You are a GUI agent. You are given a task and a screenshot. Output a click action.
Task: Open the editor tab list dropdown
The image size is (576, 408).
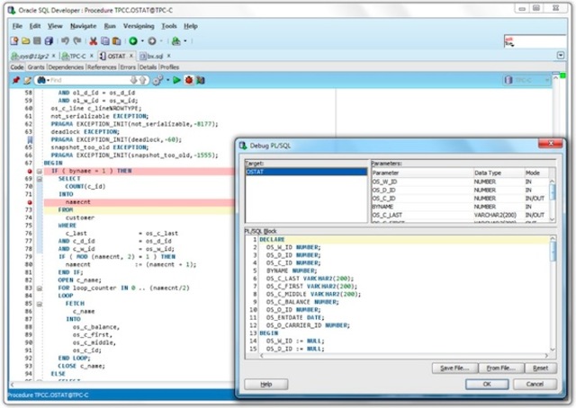pos(561,56)
